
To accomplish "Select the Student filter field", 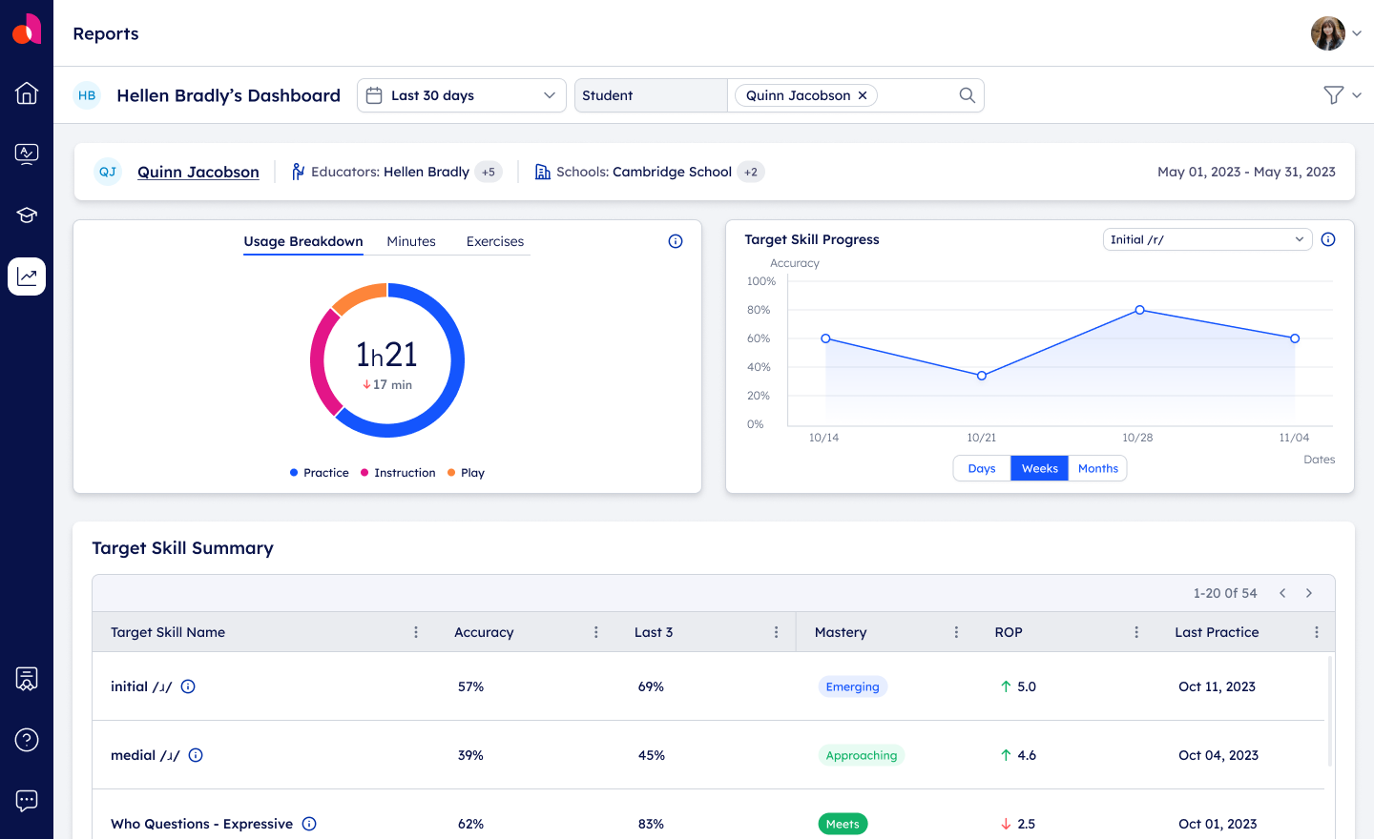I will pyautogui.click(x=651, y=95).
